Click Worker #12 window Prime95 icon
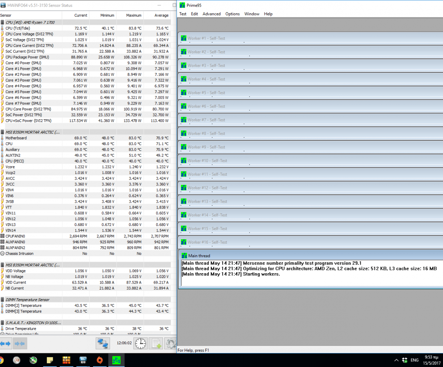Image resolution: width=443 pixels, height=367 pixels. pos(183,188)
